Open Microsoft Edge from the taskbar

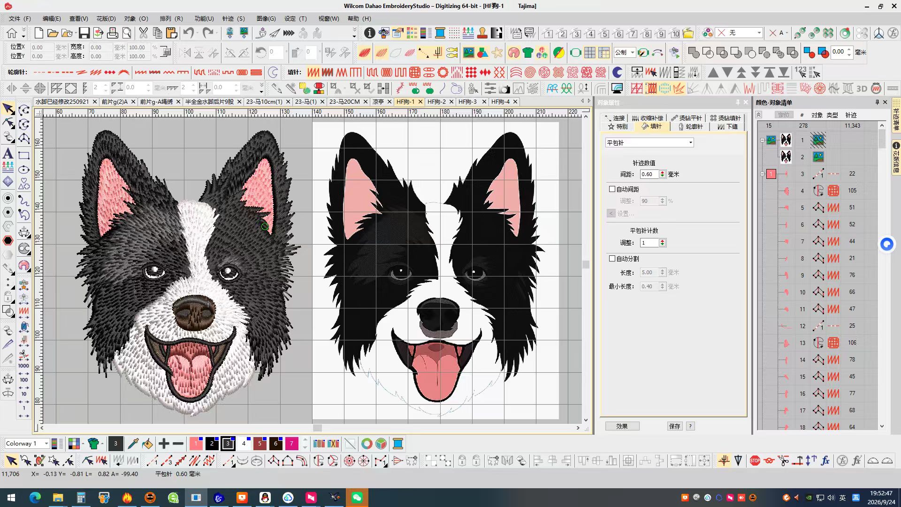35,498
